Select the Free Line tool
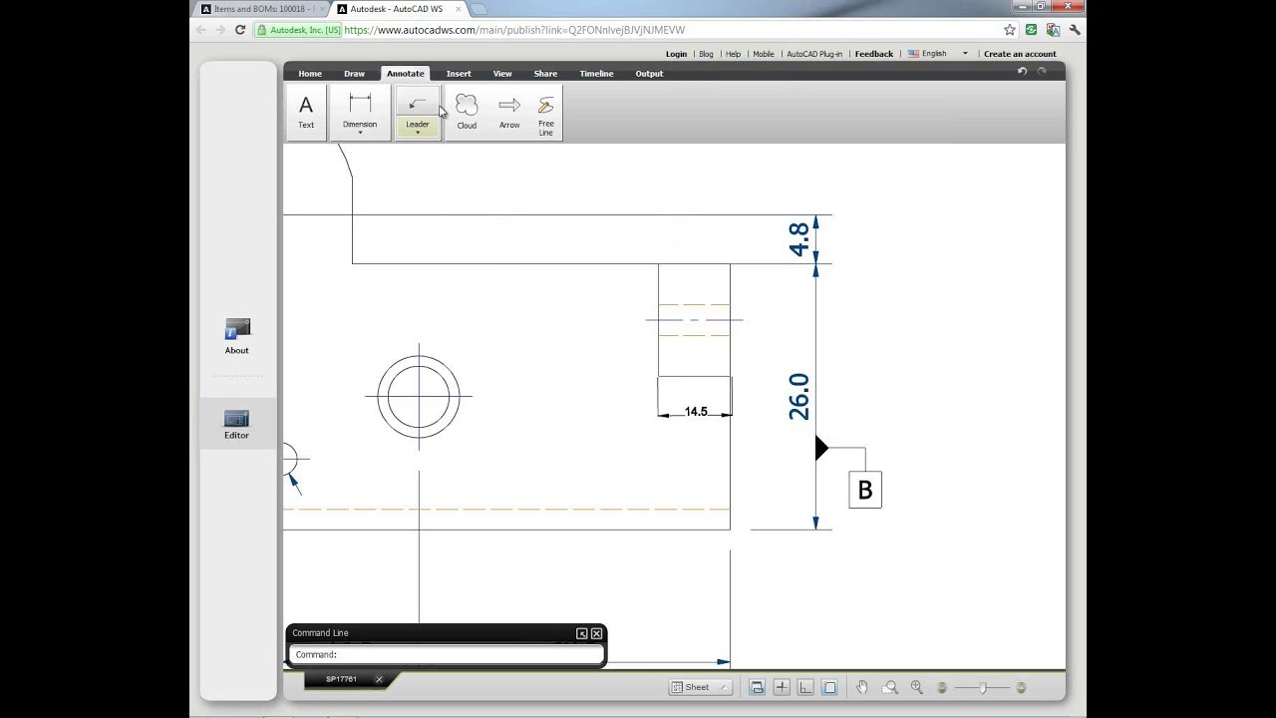 [x=546, y=116]
